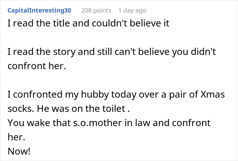This screenshot has width=238, height=161.
Task: Click the word 'didn't' in second paragraph
Action: click(203, 52)
